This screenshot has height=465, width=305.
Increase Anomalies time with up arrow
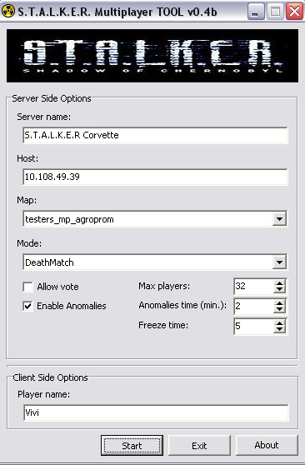coord(279,302)
